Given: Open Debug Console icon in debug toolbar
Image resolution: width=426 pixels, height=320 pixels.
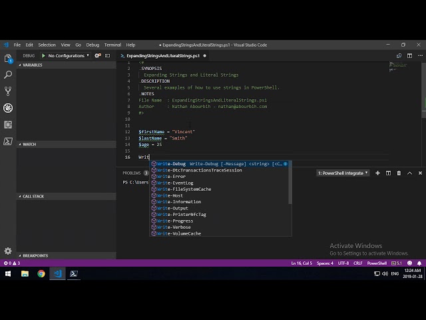Looking at the screenshot, I should coord(108,55).
